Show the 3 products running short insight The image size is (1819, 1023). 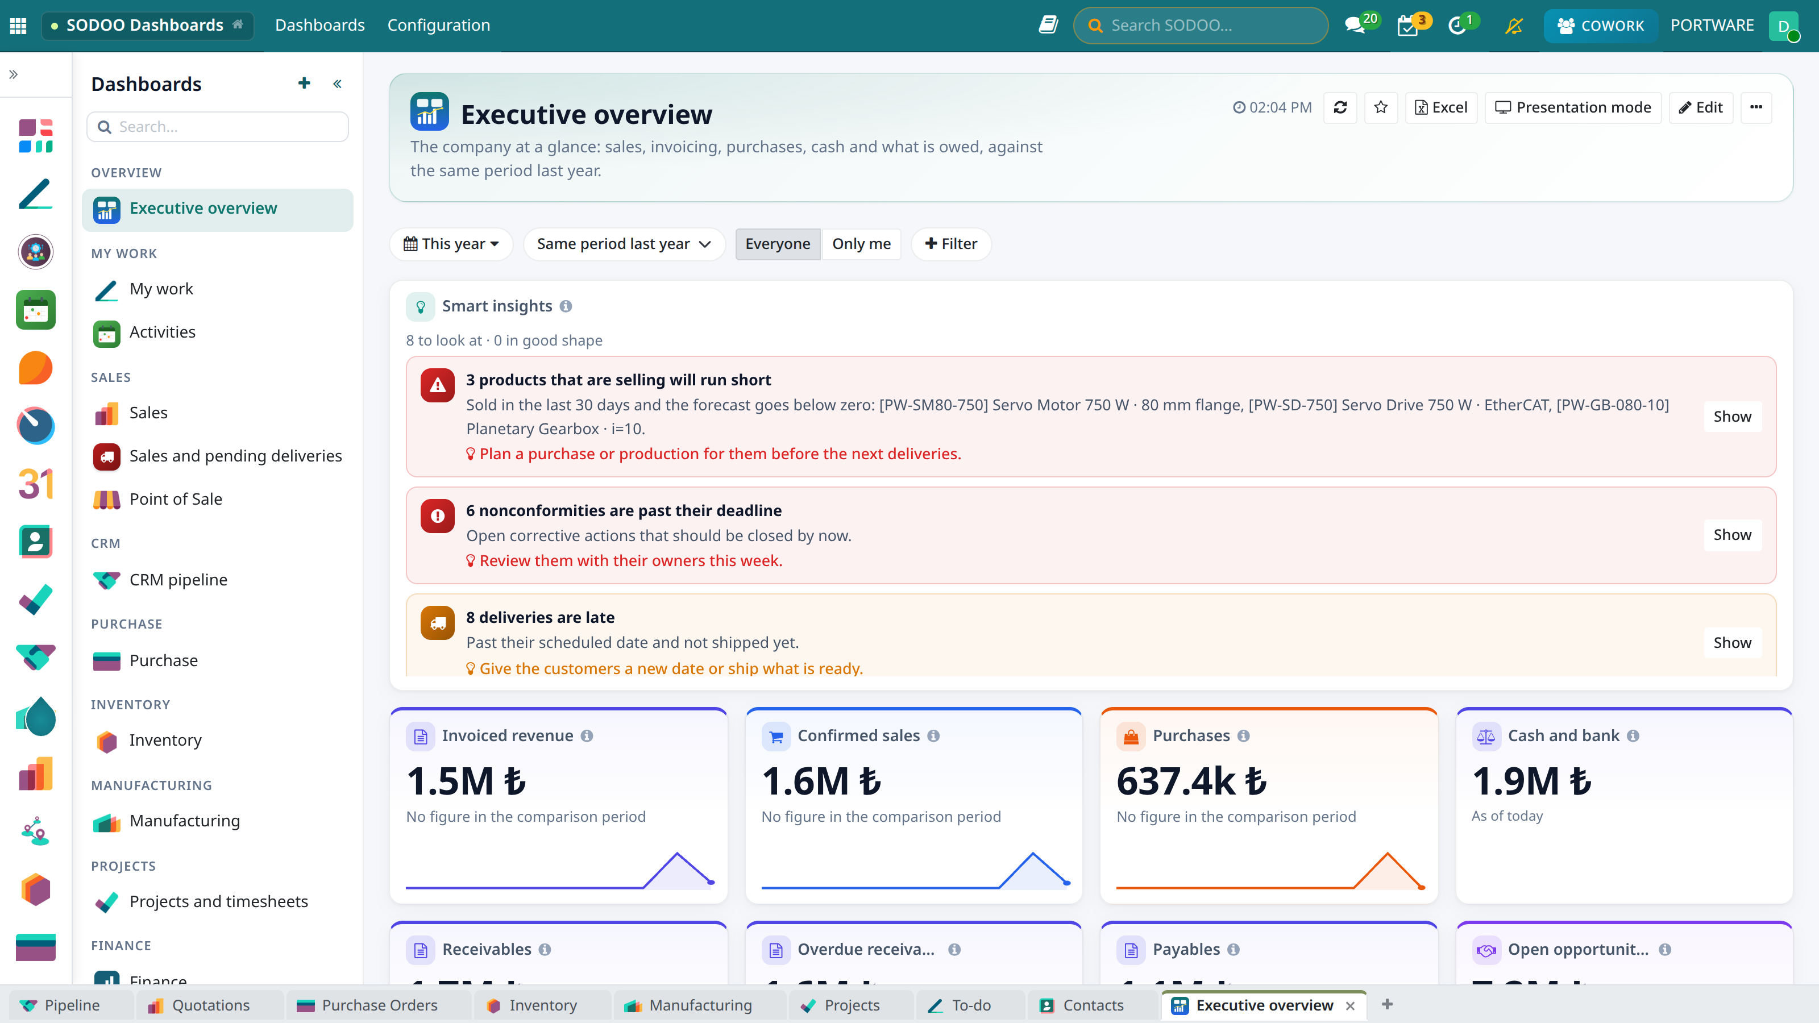(x=1732, y=417)
